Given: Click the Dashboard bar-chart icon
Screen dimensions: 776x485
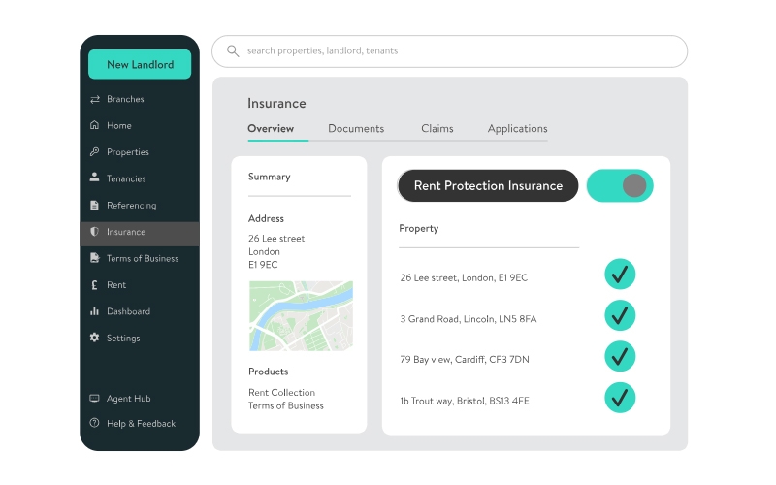Looking at the screenshot, I should pyautogui.click(x=94, y=311).
